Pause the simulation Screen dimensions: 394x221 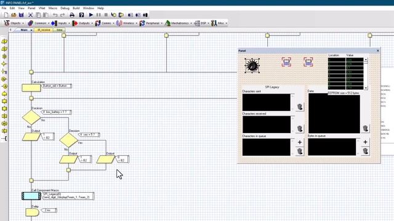pos(98,15)
